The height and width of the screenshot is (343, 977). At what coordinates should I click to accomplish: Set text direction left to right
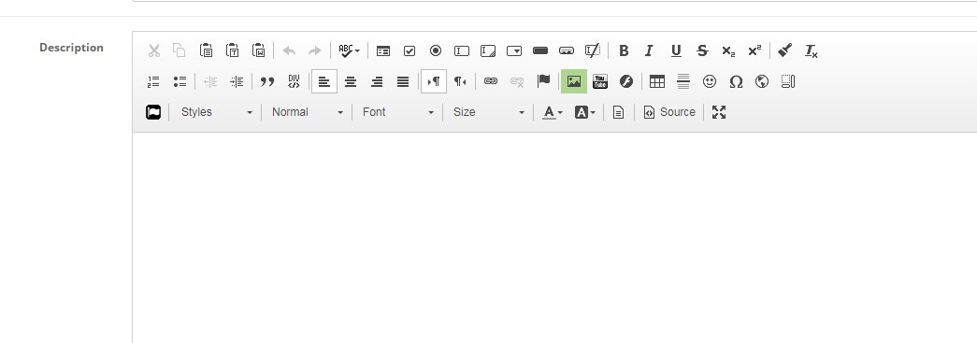pyautogui.click(x=434, y=81)
